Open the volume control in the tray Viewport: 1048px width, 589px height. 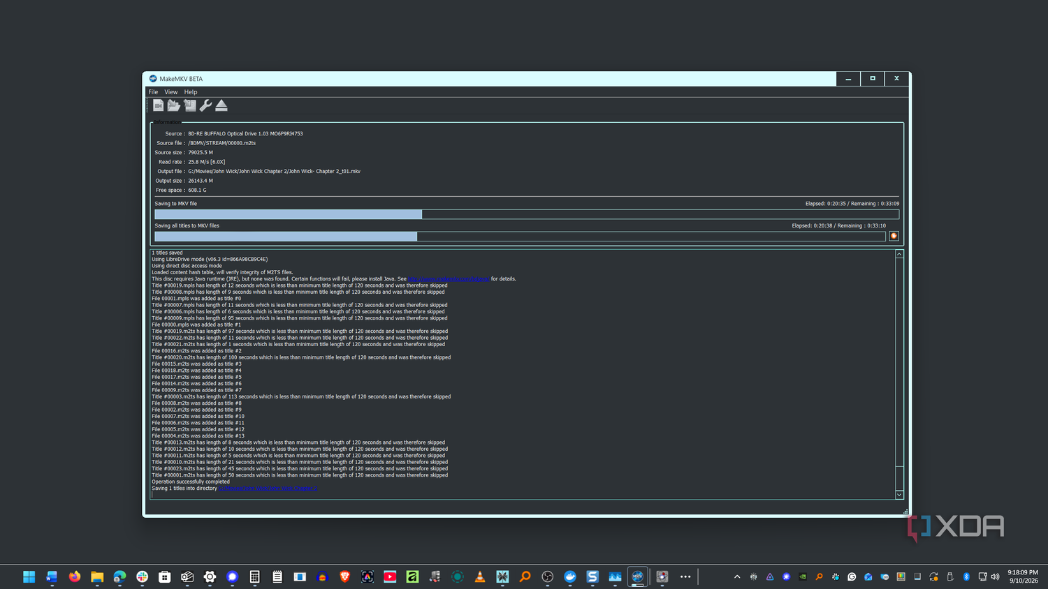[x=996, y=576]
